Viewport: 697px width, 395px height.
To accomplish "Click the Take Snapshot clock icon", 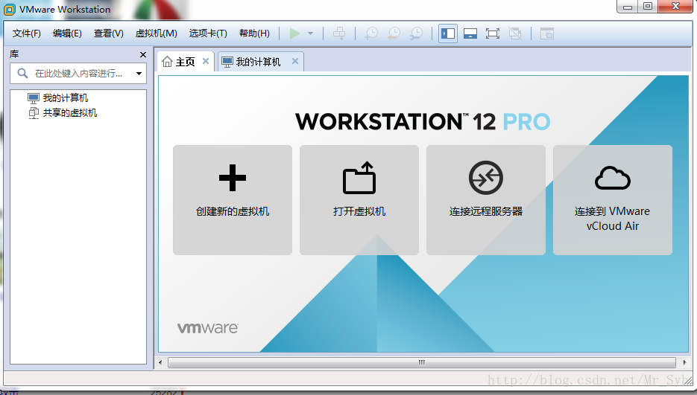I will 371,33.
